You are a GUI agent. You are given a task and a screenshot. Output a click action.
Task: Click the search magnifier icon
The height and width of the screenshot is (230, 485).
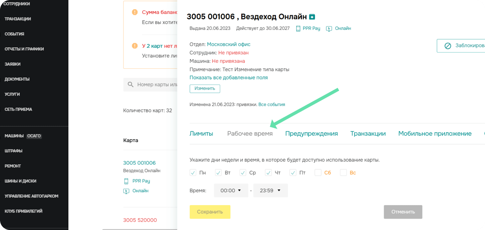coord(131,85)
